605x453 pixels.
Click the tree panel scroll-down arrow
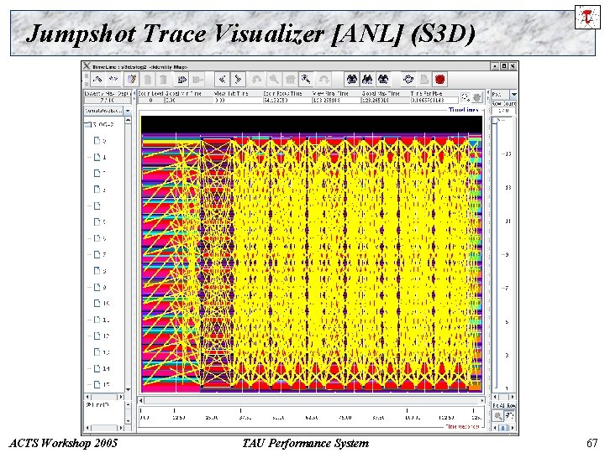(x=128, y=389)
